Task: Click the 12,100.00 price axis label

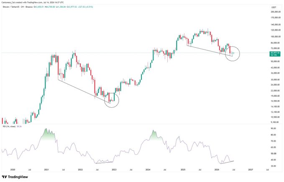Action: (x=276, y=112)
